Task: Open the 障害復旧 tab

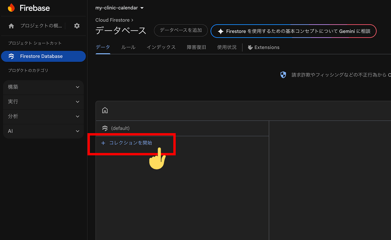Action: pyautogui.click(x=197, y=47)
